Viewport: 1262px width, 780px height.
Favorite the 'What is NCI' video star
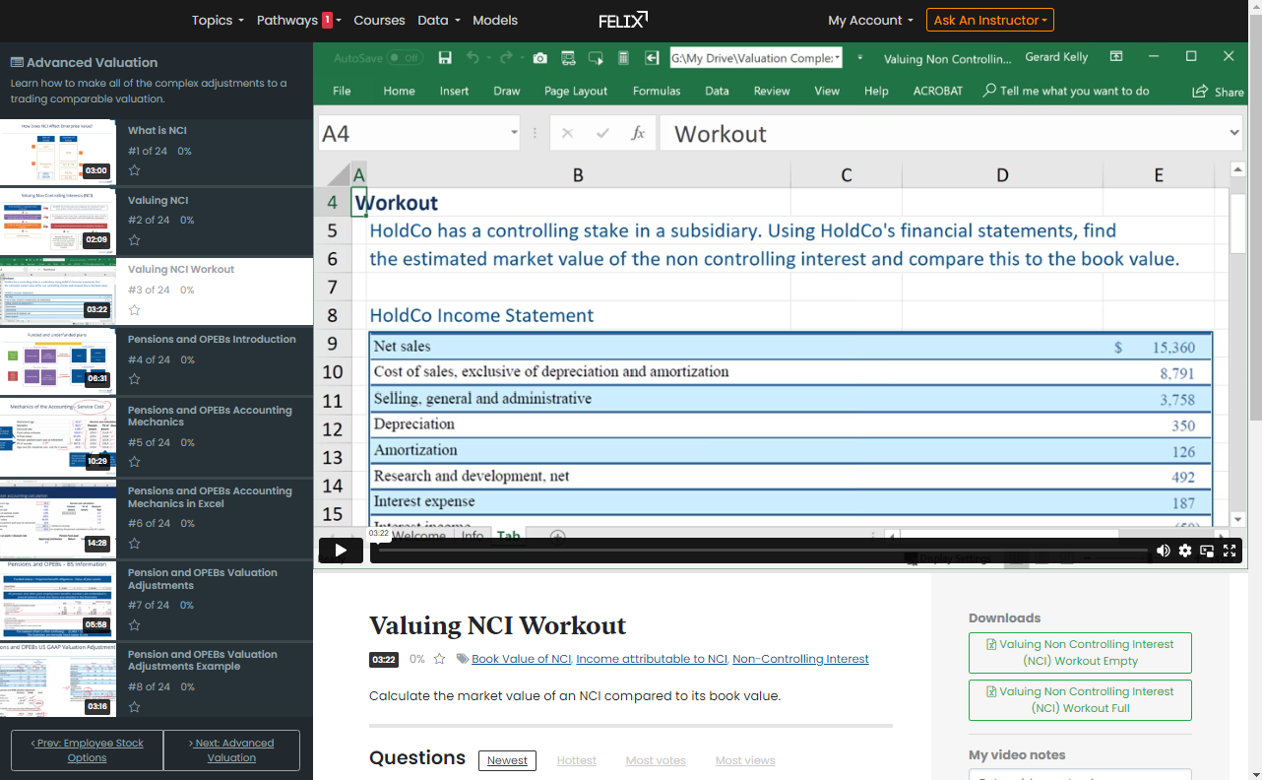click(135, 170)
